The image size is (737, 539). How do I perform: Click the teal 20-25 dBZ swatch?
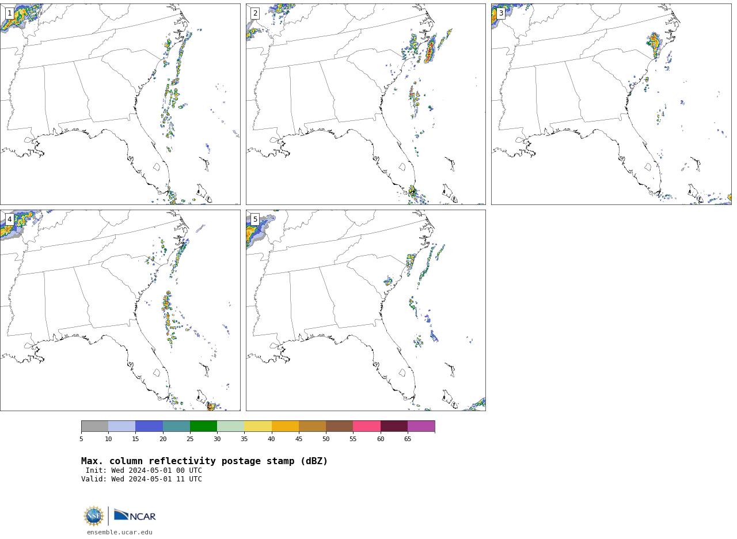point(176,426)
